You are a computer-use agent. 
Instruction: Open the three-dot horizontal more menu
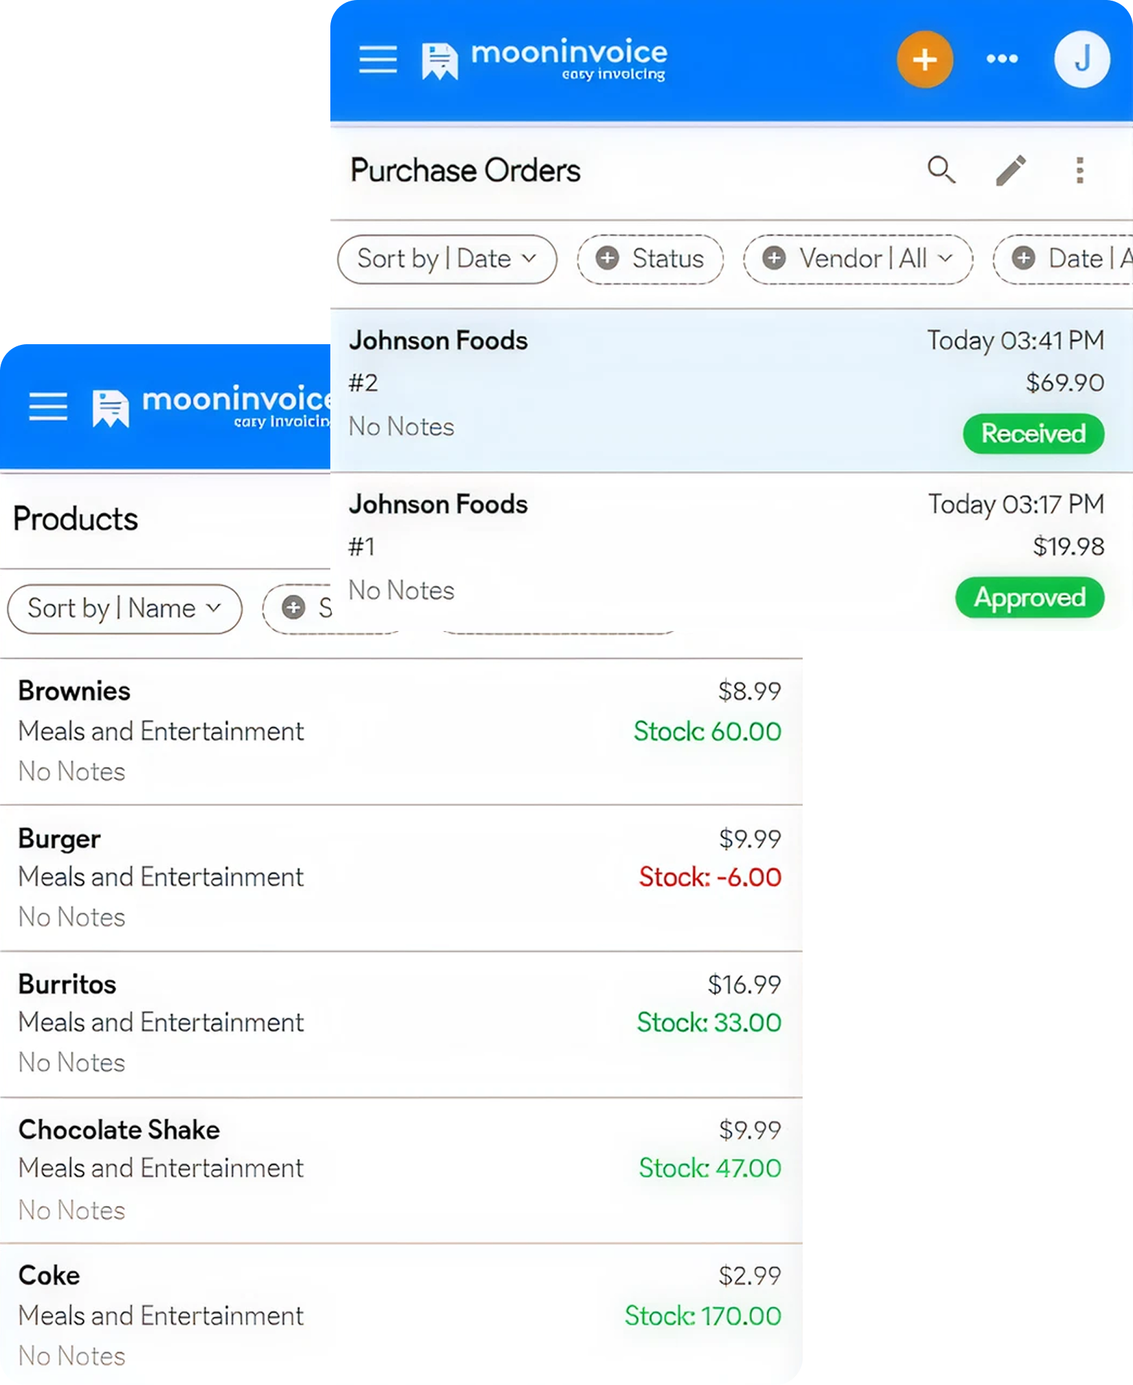[1002, 59]
